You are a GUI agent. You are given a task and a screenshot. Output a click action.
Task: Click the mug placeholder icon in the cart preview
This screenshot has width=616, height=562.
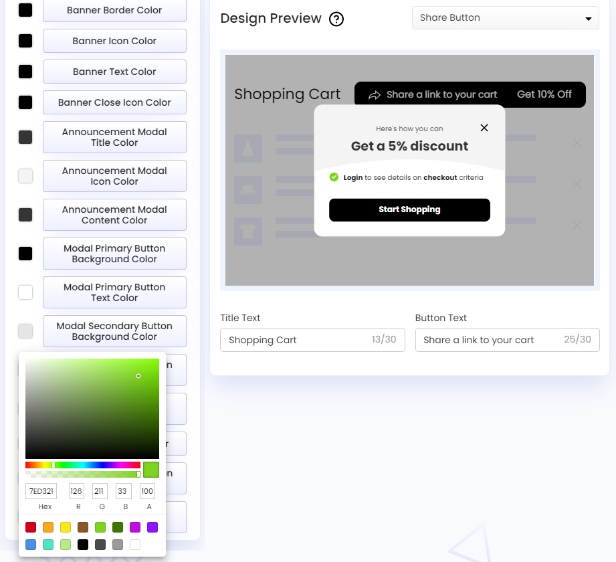[247, 189]
